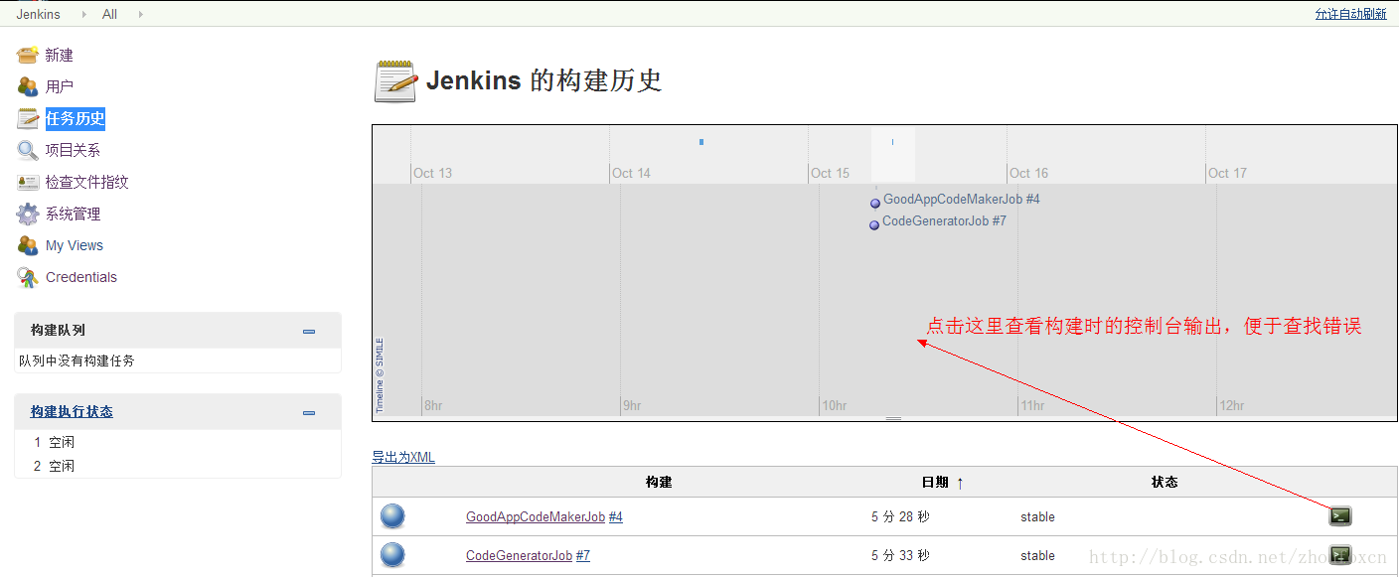Click the New Item (新建) icon
This screenshot has width=1399, height=577.
[28, 55]
